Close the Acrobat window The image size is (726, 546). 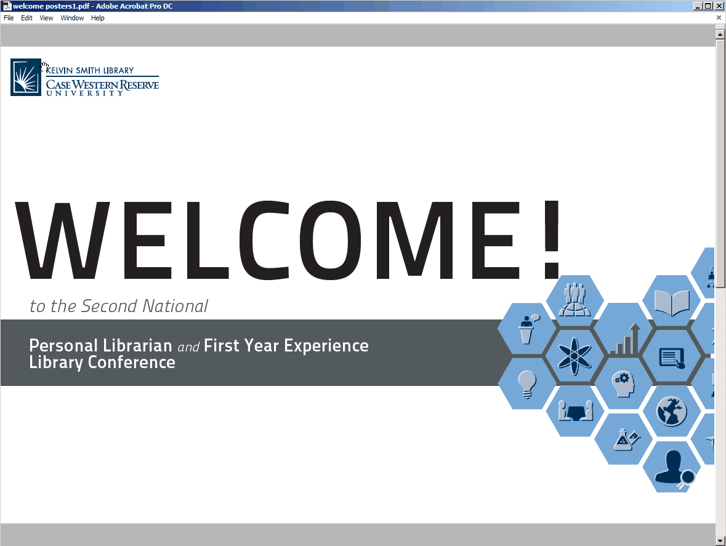[x=719, y=6]
